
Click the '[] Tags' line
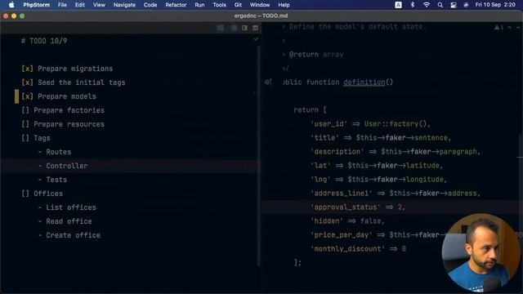coord(36,138)
